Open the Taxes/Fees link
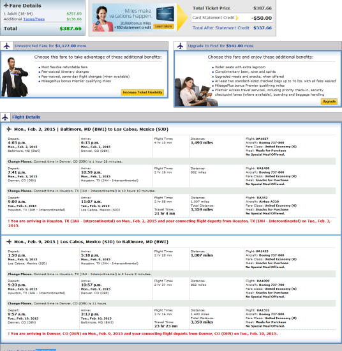This screenshot has height=351, width=342. click(x=34, y=19)
